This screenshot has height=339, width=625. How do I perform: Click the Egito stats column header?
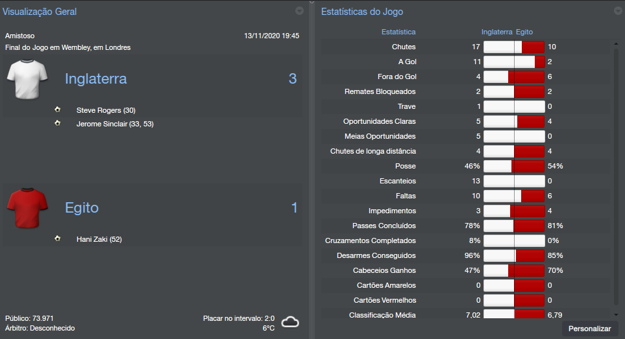[x=524, y=32]
